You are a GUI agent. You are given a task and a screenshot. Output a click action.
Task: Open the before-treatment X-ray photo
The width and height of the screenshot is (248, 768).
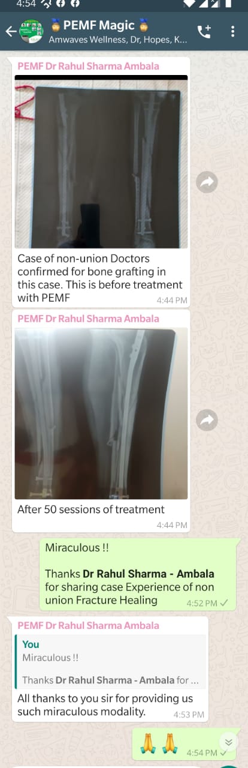click(x=101, y=161)
